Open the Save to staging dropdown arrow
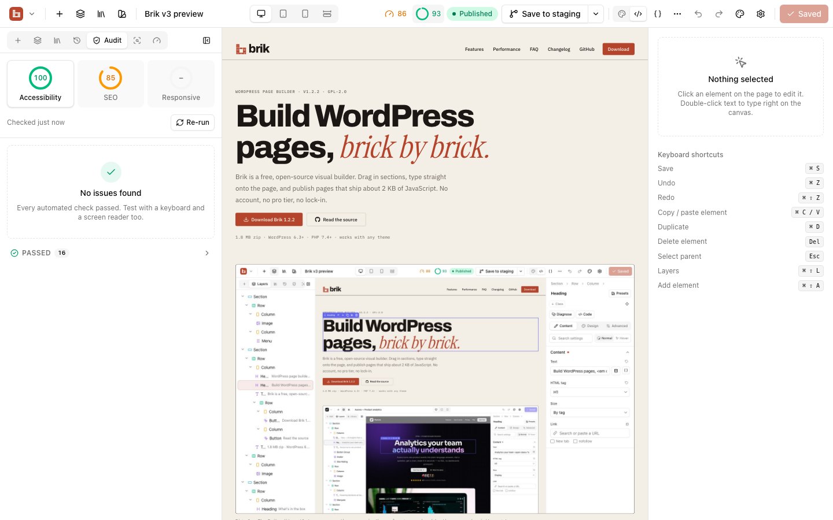 [x=596, y=14]
